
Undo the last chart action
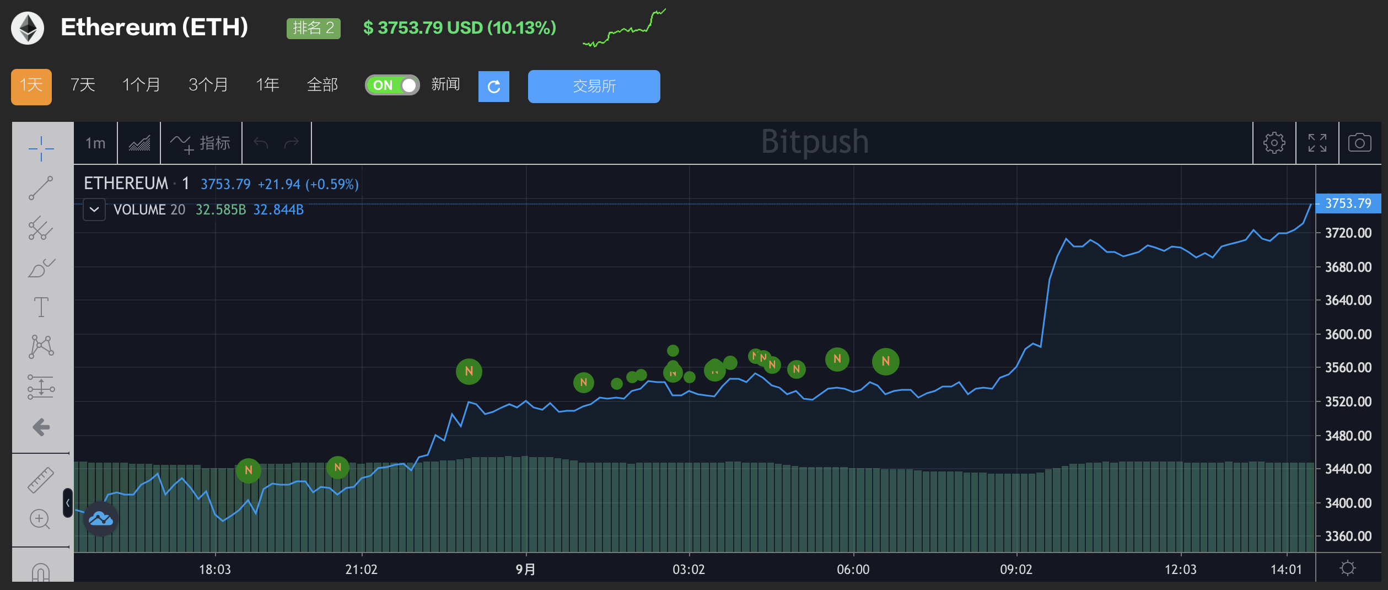coord(261,143)
